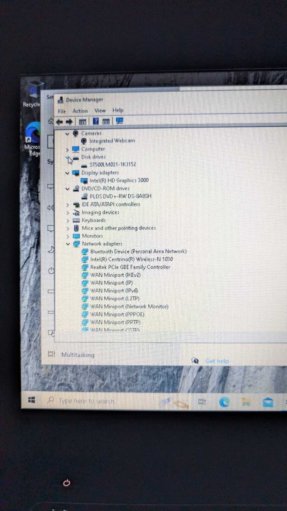Open the Help menu

click(118, 110)
